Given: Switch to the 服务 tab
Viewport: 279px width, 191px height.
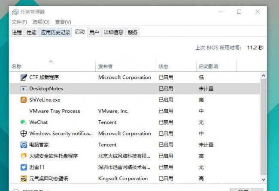Looking at the screenshot, I should point(133,32).
